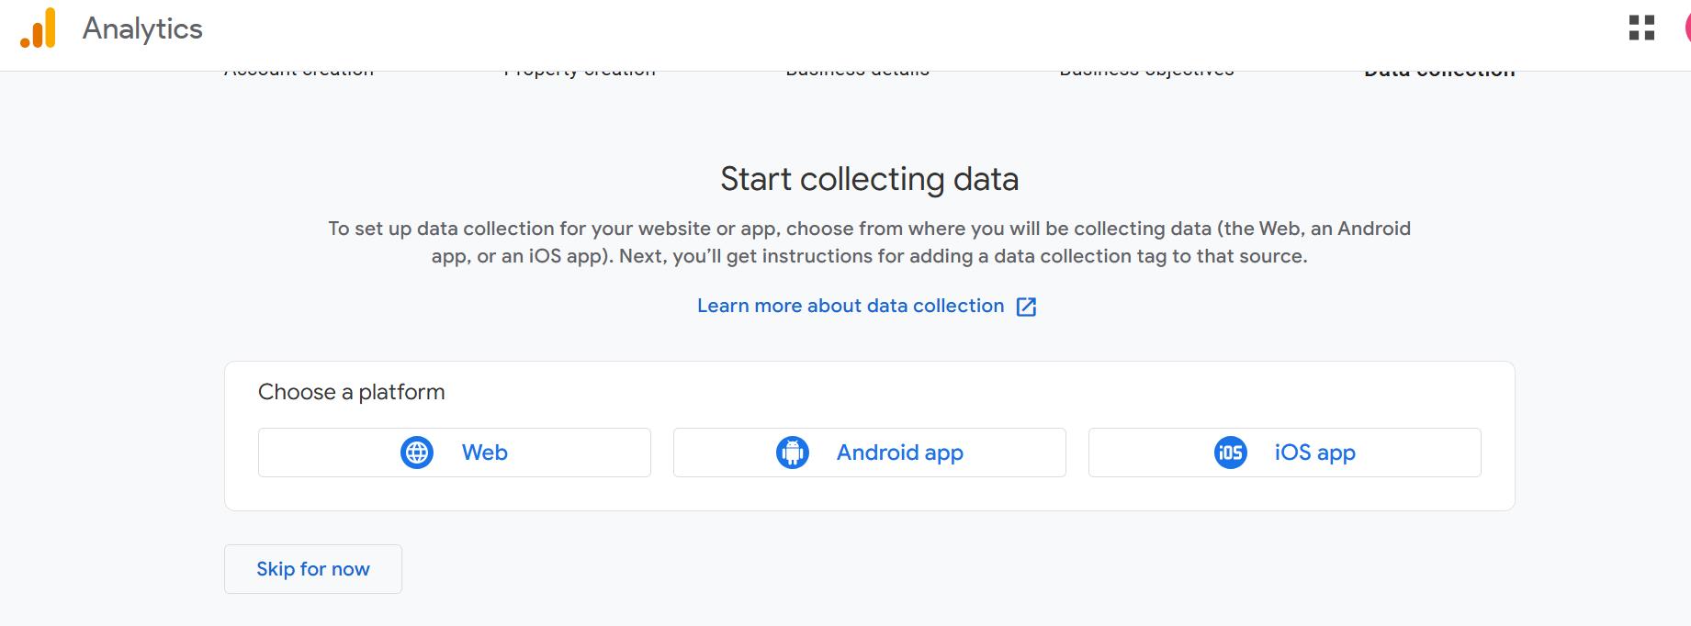Click the Skip for now button

(x=312, y=569)
